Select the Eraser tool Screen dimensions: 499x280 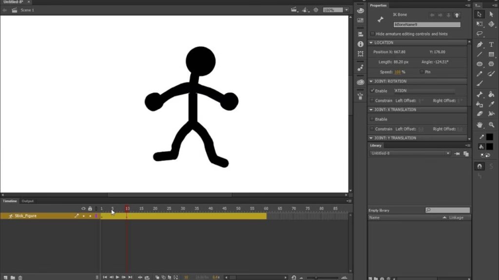480,114
